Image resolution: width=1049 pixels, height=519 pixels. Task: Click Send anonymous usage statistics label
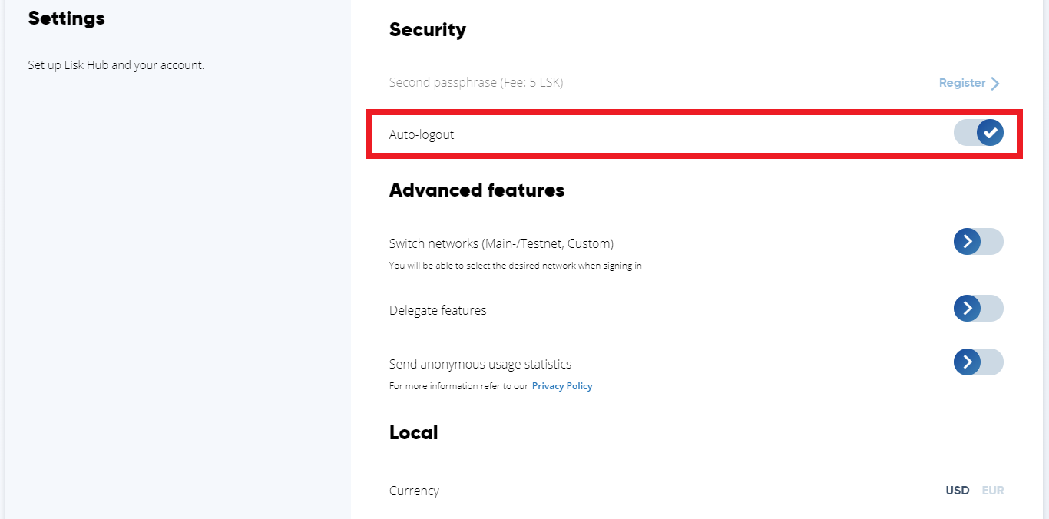coord(480,364)
